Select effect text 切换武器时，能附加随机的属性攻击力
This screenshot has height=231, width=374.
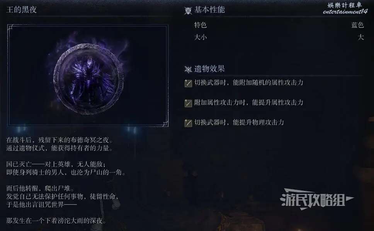(248, 83)
